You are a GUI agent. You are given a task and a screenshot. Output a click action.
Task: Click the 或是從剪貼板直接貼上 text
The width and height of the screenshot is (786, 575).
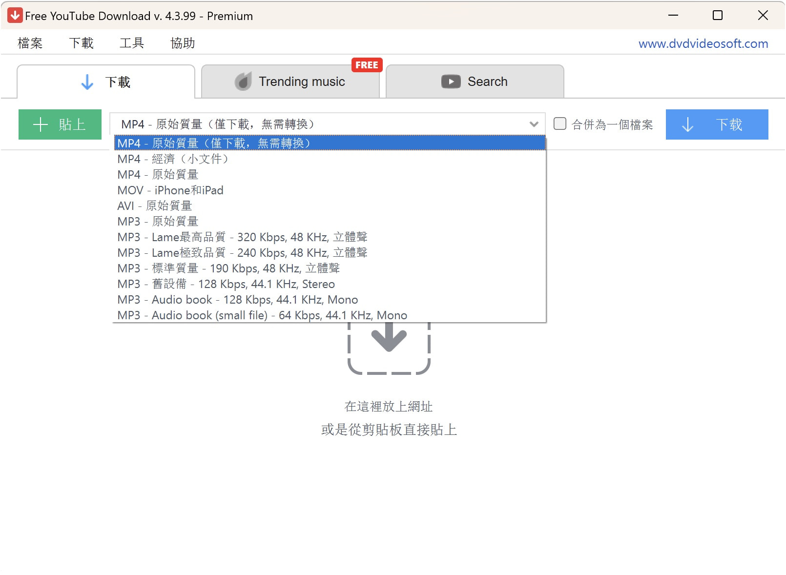[x=389, y=430]
